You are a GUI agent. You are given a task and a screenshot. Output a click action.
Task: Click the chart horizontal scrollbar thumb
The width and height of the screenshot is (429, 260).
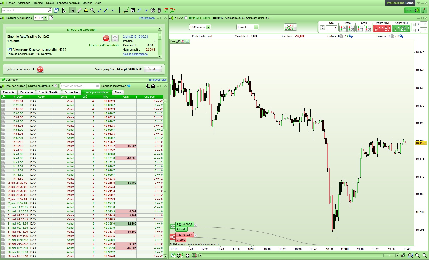[x=389, y=255]
